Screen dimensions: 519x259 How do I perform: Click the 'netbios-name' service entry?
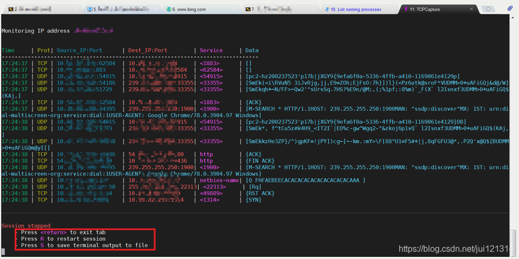[219, 180]
